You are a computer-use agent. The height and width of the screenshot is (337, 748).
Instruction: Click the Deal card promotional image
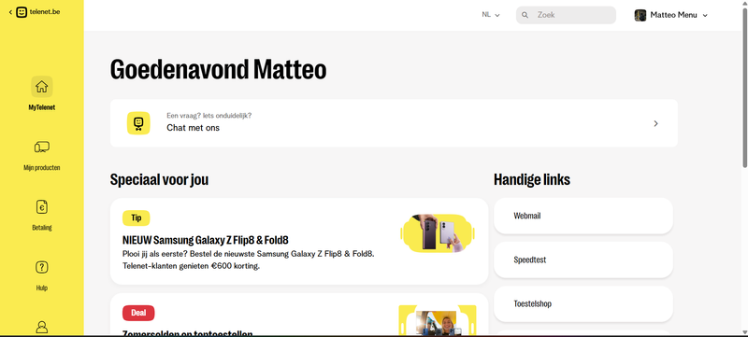438,320
